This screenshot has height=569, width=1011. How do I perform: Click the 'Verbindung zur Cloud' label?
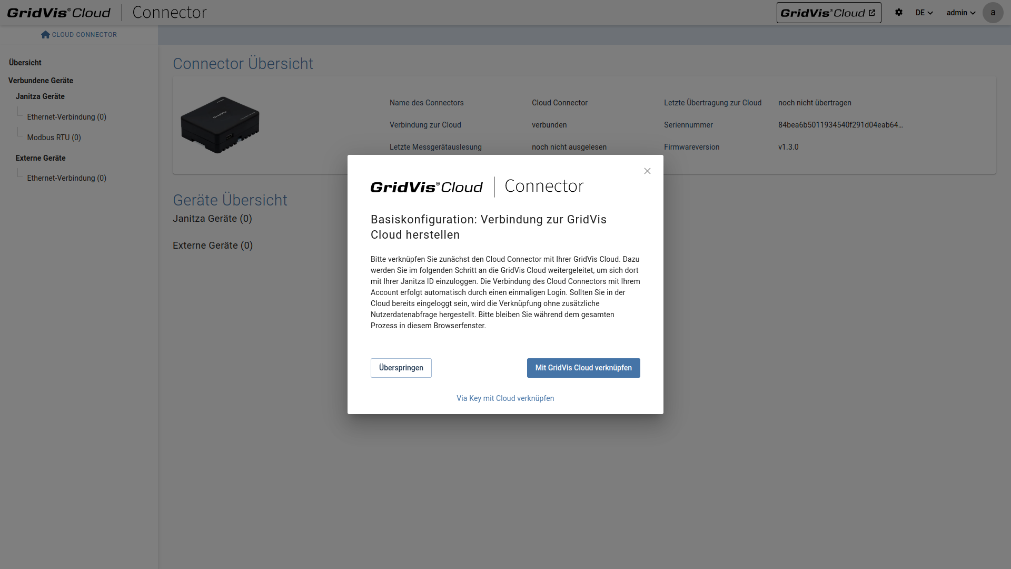(x=425, y=125)
